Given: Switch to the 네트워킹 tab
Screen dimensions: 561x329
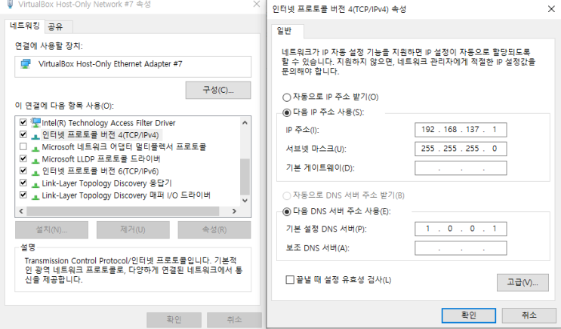Looking at the screenshot, I should [x=25, y=26].
